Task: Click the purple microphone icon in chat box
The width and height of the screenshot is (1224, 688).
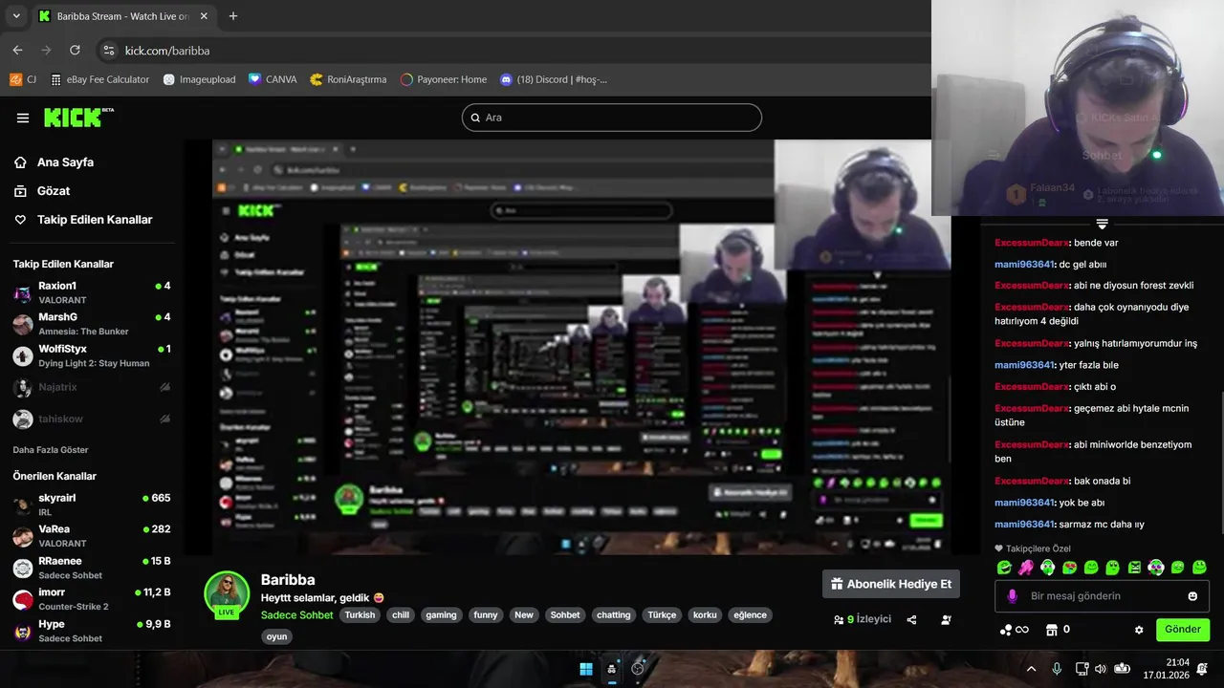Action: 1013,596
